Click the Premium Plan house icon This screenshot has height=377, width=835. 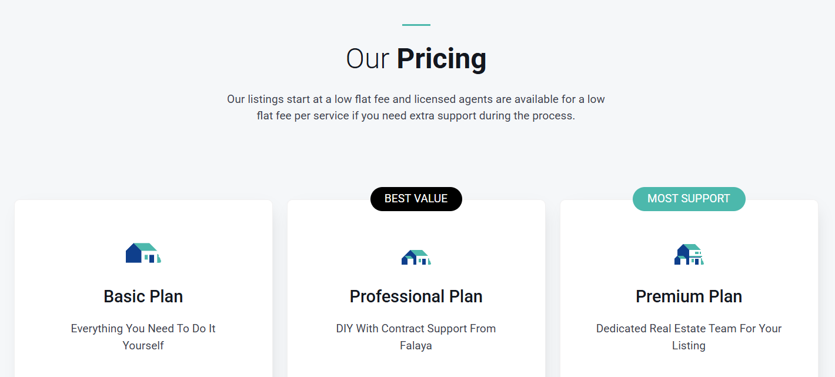click(689, 255)
